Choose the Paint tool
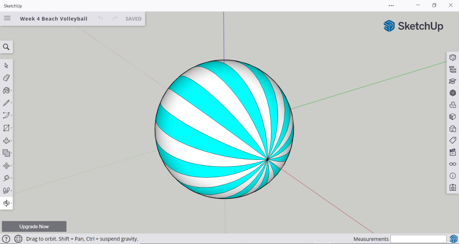 coord(6,90)
